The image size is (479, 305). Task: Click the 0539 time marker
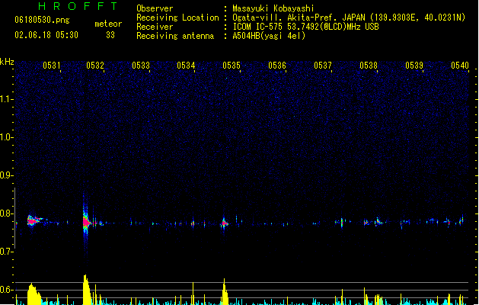[x=414, y=66]
